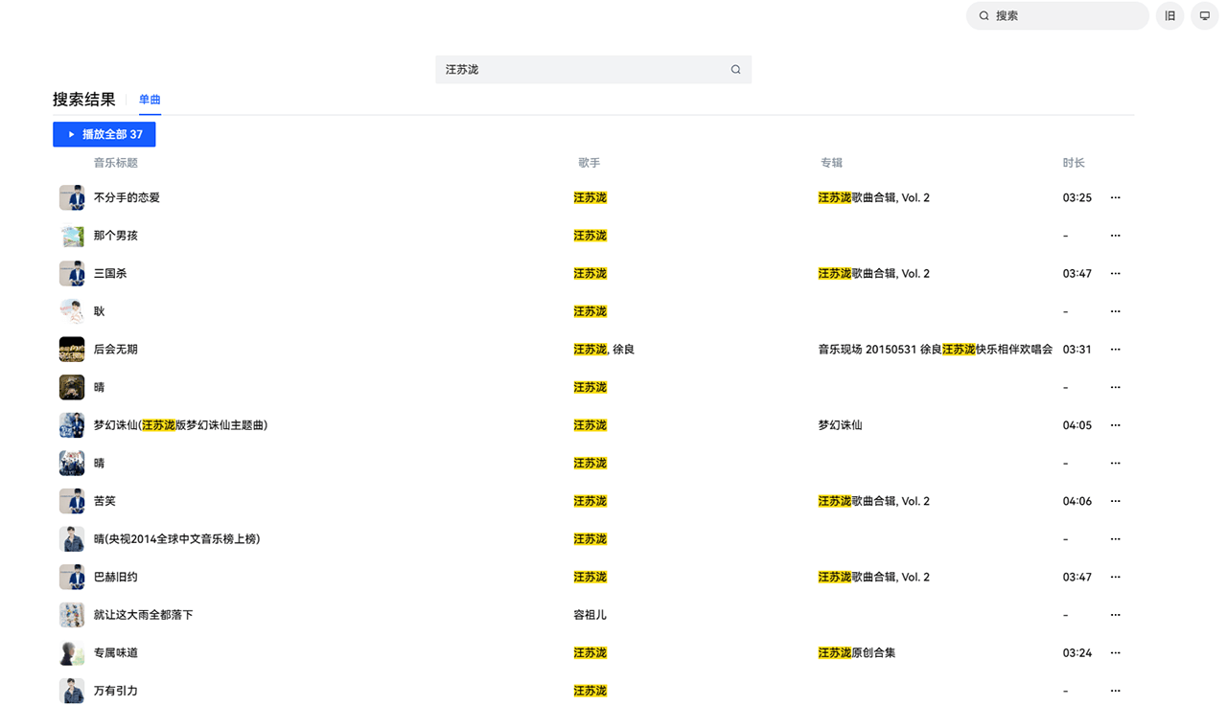The image size is (1227, 705).
Task: Open more options for 梦幻诛仙
Action: pos(1115,424)
